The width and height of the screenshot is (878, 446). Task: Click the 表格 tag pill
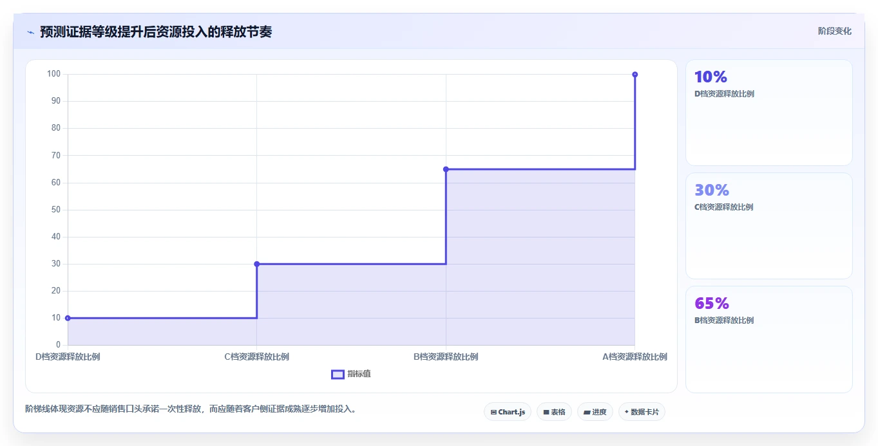pos(554,412)
